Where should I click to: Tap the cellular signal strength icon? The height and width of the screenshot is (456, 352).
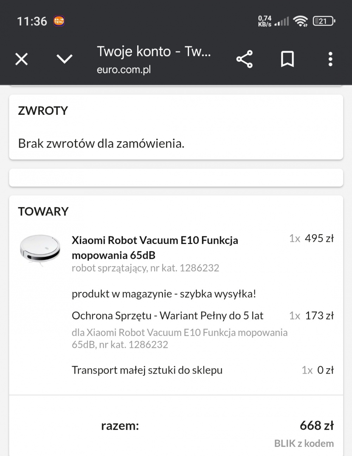[282, 21]
